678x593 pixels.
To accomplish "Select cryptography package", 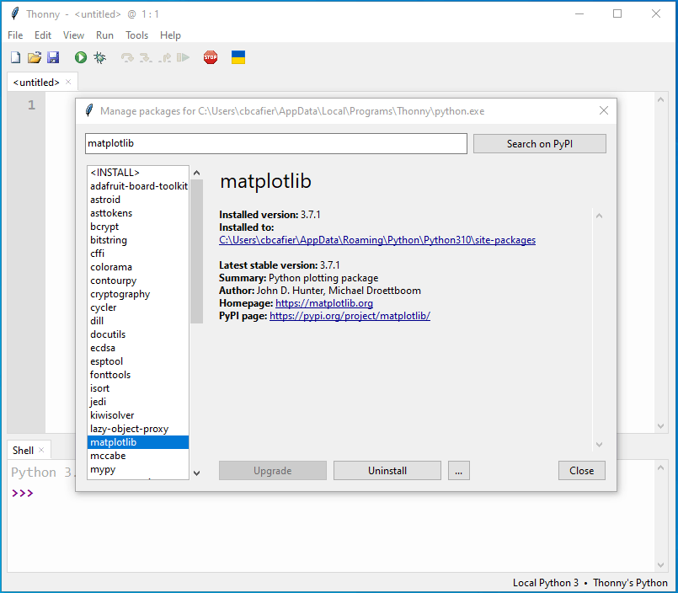I will pos(138,294).
